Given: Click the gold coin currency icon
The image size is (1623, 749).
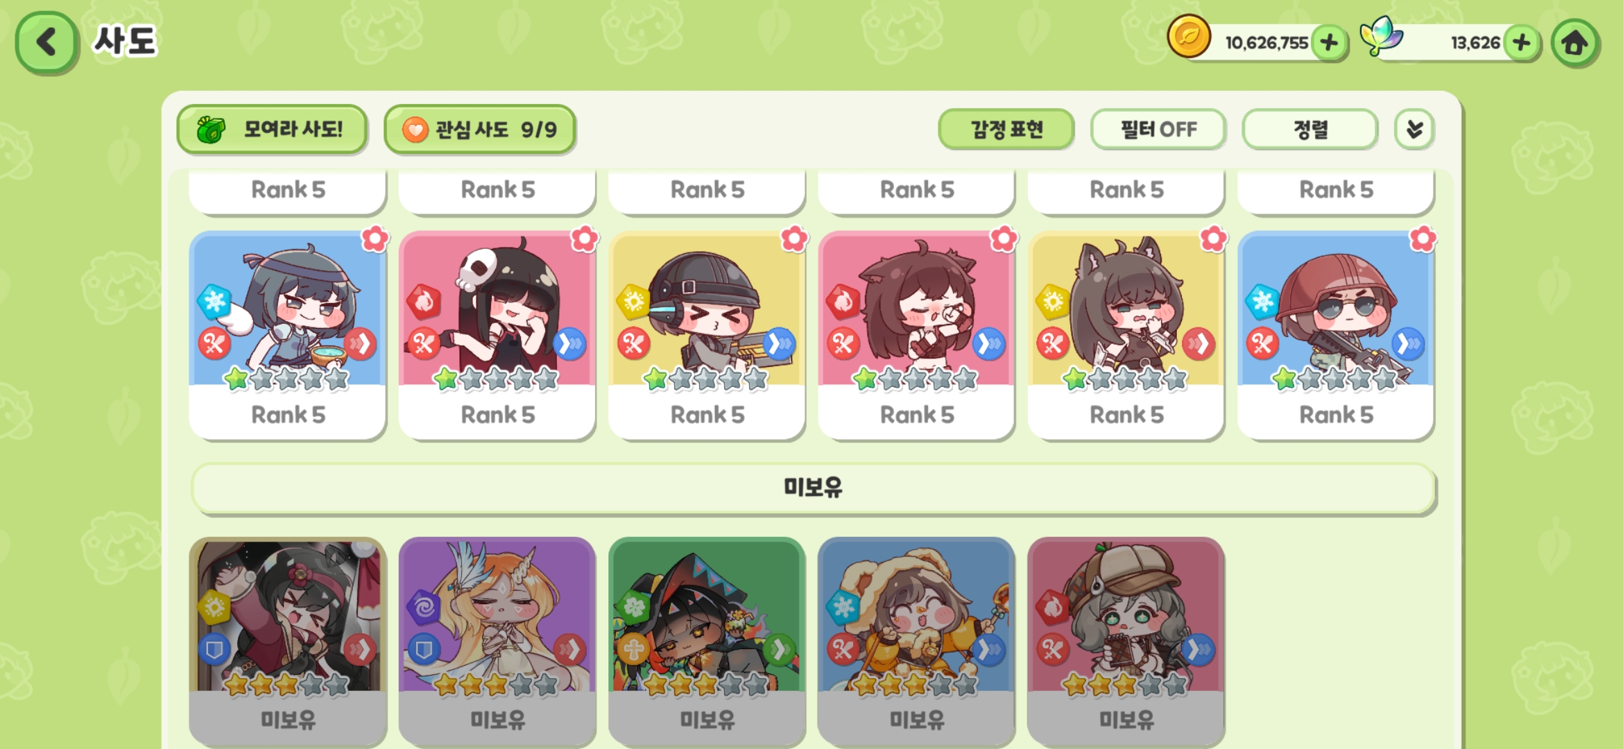Looking at the screenshot, I should click(x=1189, y=37).
